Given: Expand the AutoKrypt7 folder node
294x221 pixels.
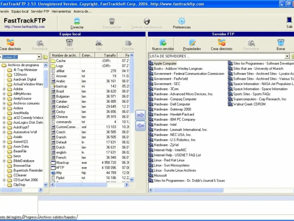Looking at the screenshot, I should 4,127.
